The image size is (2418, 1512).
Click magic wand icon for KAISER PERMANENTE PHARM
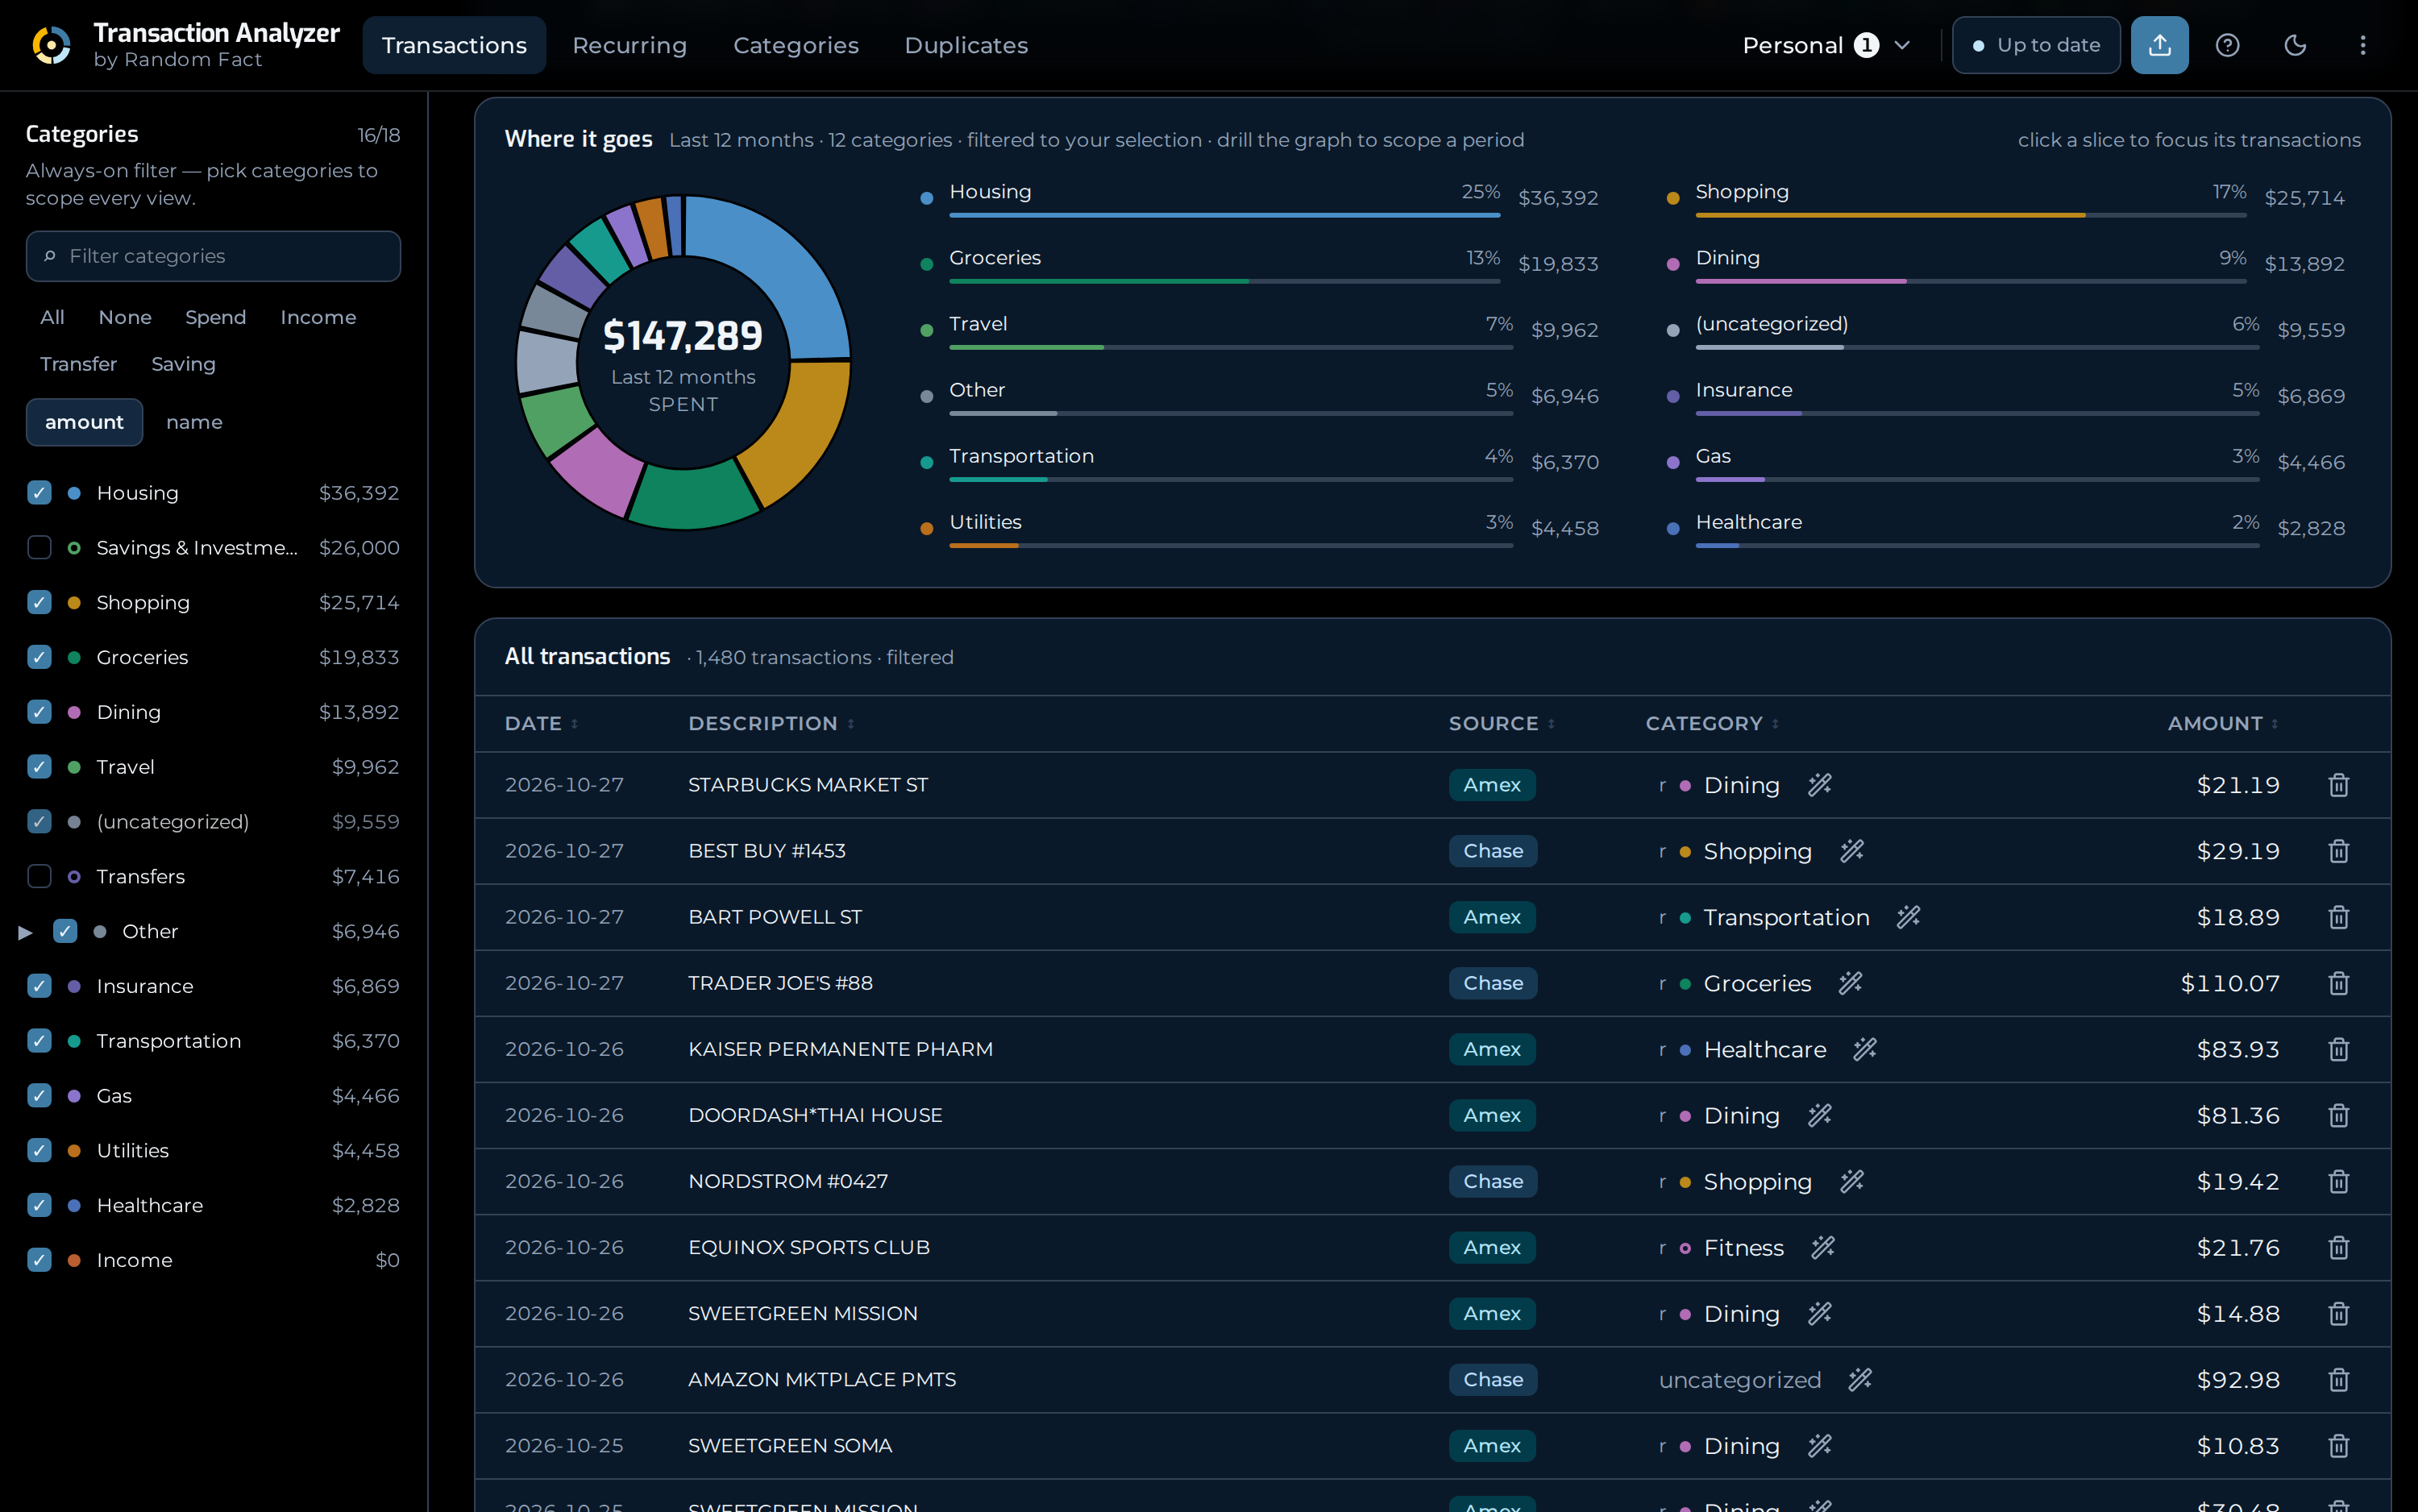tap(1864, 1049)
